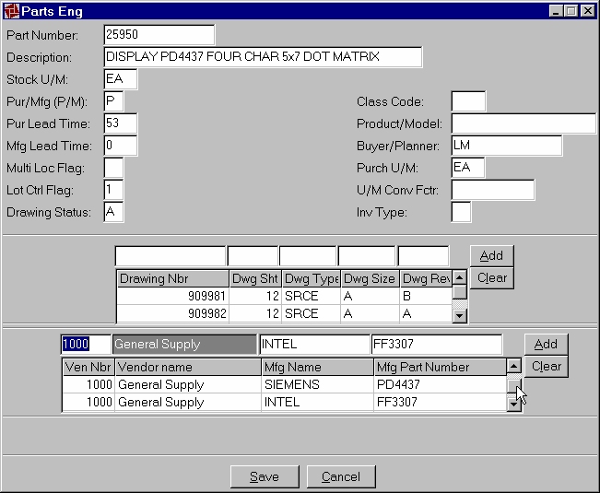Click the Clear button beside vendor table
This screenshot has height=493, width=600.
coord(546,367)
